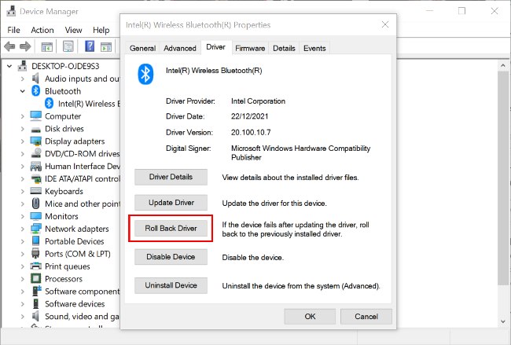Click the Computer category icon
This screenshot has width=511, height=345.
[36, 116]
